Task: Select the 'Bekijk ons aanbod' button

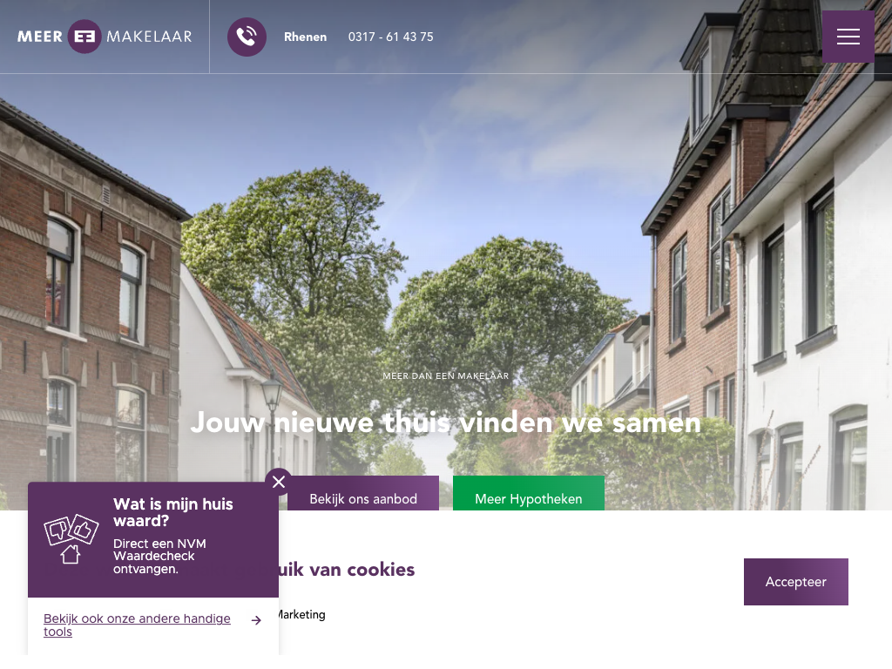Action: pyautogui.click(x=363, y=493)
